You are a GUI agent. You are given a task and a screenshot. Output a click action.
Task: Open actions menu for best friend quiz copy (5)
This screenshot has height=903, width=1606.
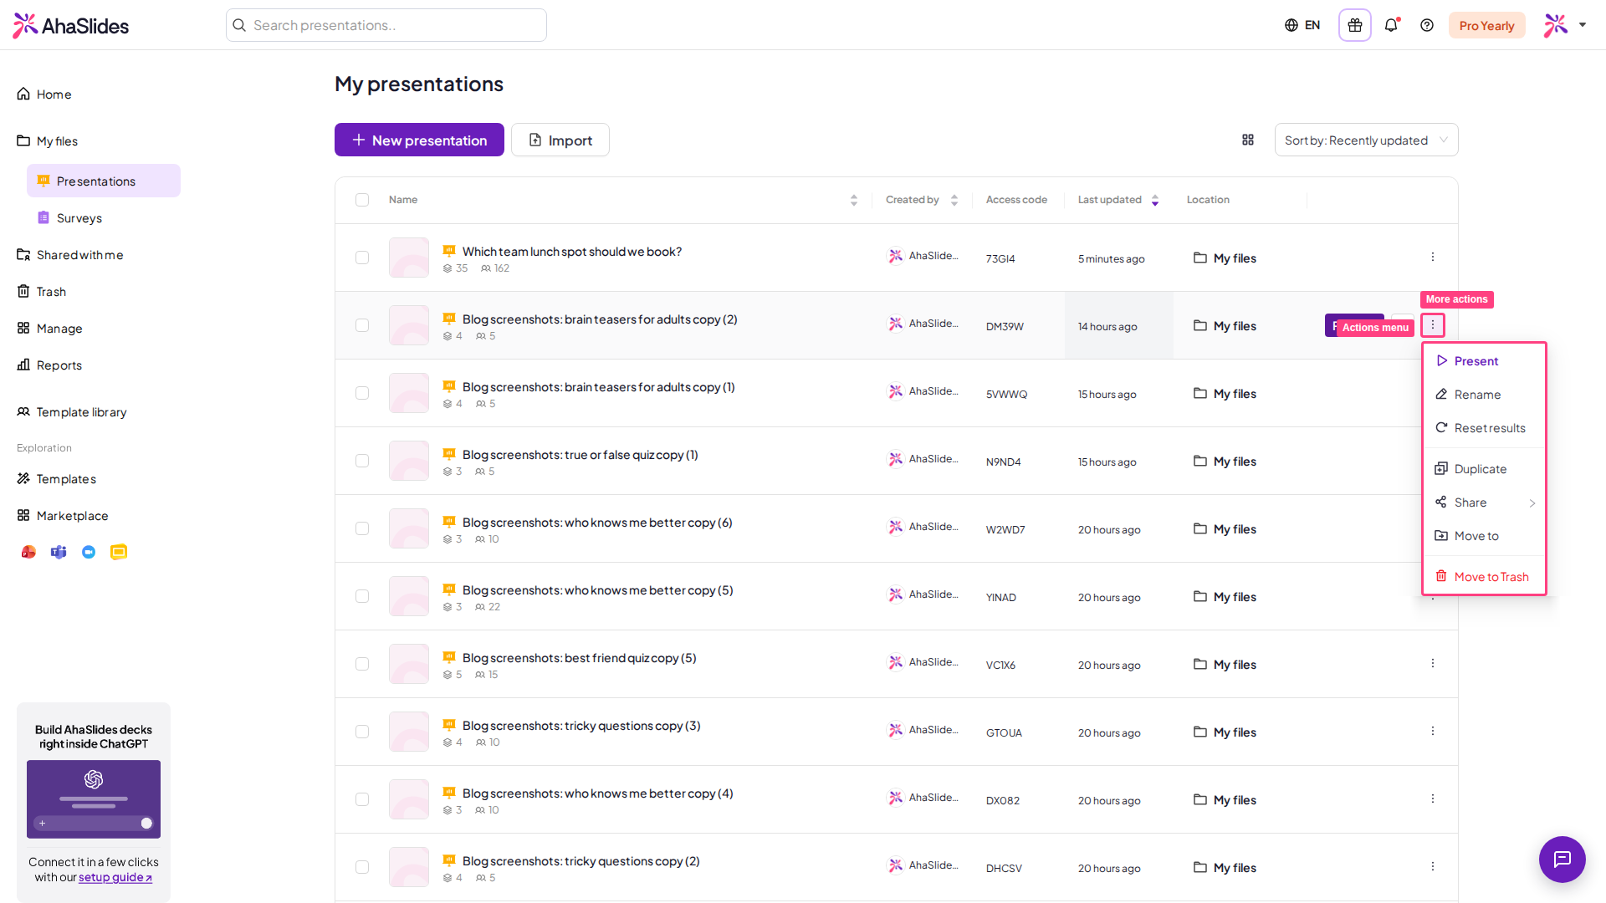pyautogui.click(x=1433, y=663)
